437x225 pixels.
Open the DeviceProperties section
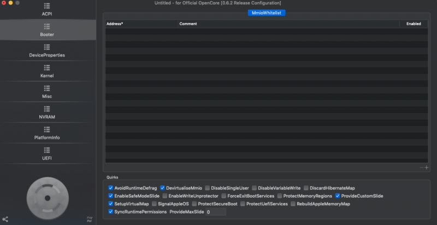pos(47,51)
